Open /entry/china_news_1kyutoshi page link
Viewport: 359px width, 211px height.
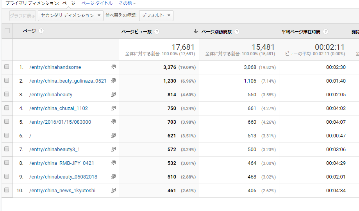pyautogui.click(x=62, y=191)
